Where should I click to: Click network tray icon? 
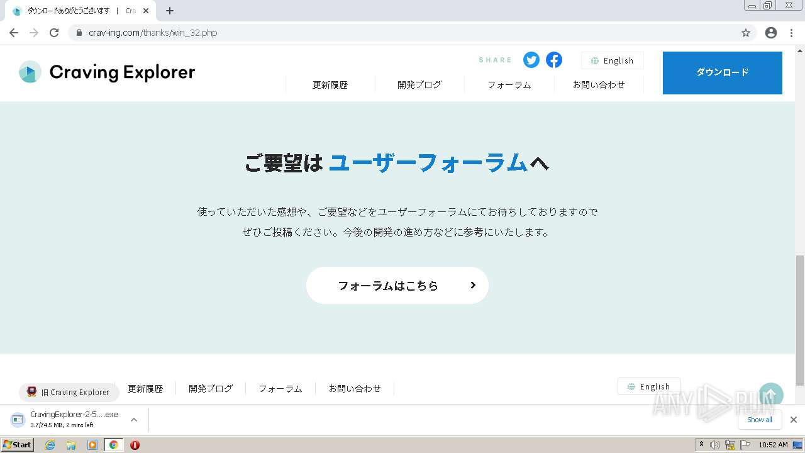(x=730, y=445)
